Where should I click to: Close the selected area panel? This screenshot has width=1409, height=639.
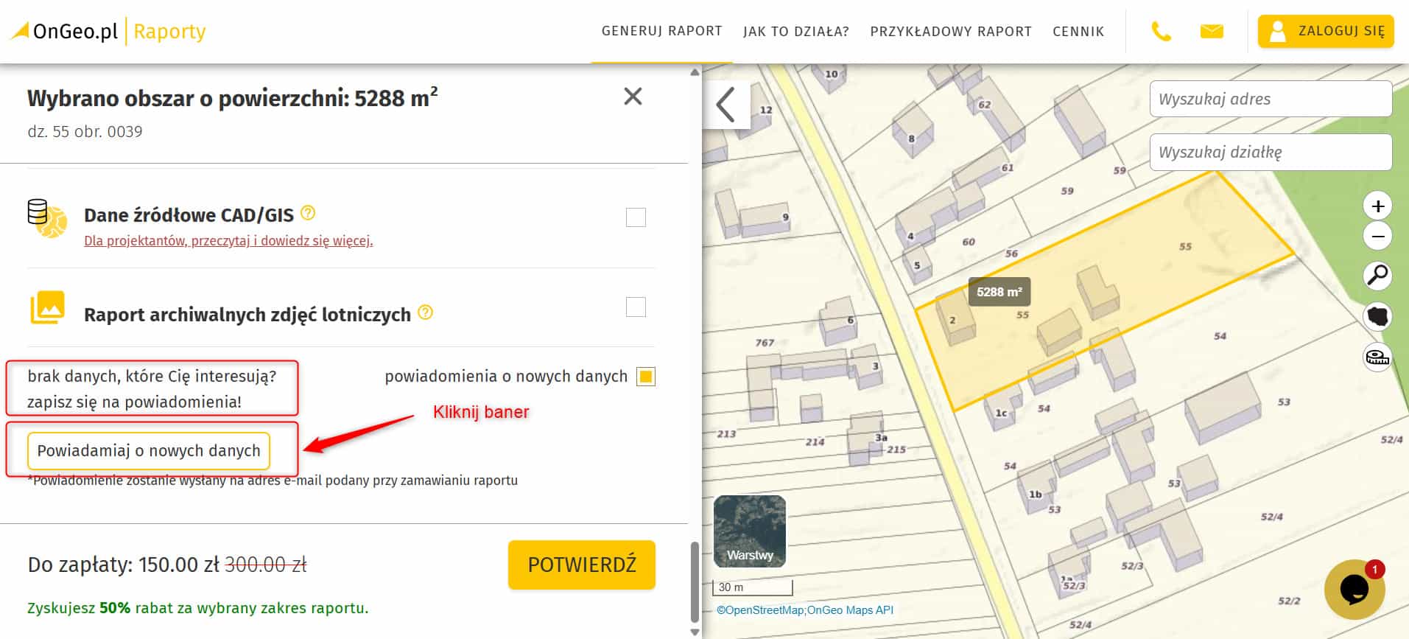[633, 97]
